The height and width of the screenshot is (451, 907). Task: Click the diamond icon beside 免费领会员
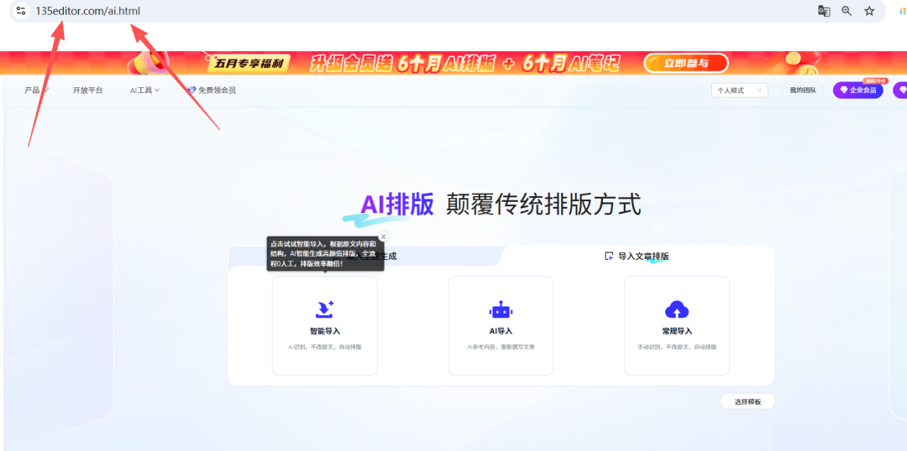pyautogui.click(x=192, y=91)
